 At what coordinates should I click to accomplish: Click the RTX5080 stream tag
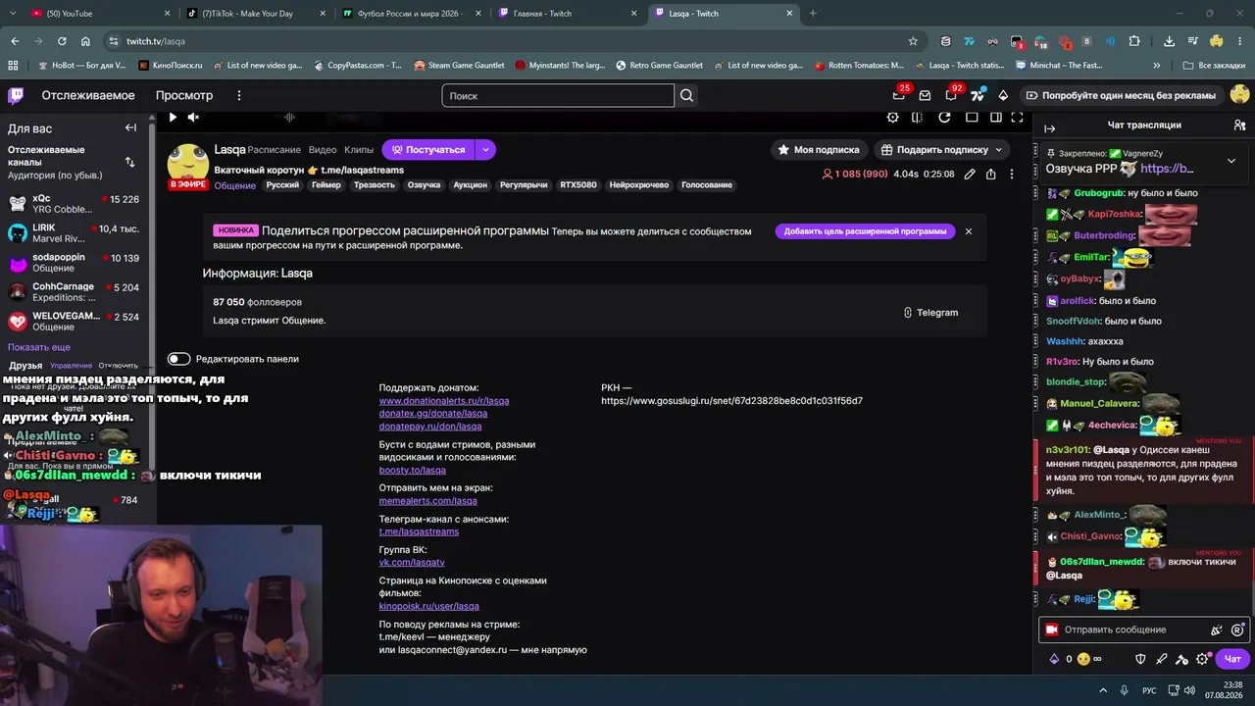point(578,184)
